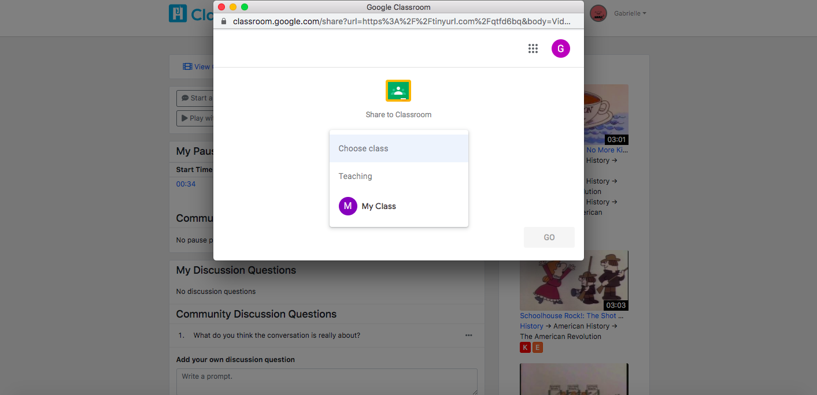817x395 pixels.
Task: Open the Google apps grid icon
Action: click(533, 49)
